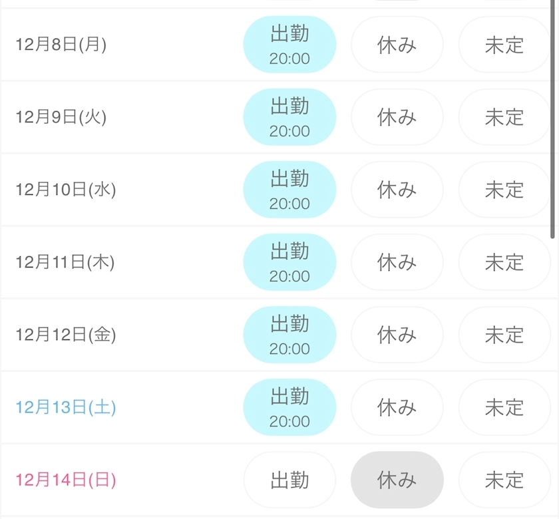The image size is (559, 519).
Task: Click the vertical scrollbar on right edge
Action: point(553,120)
